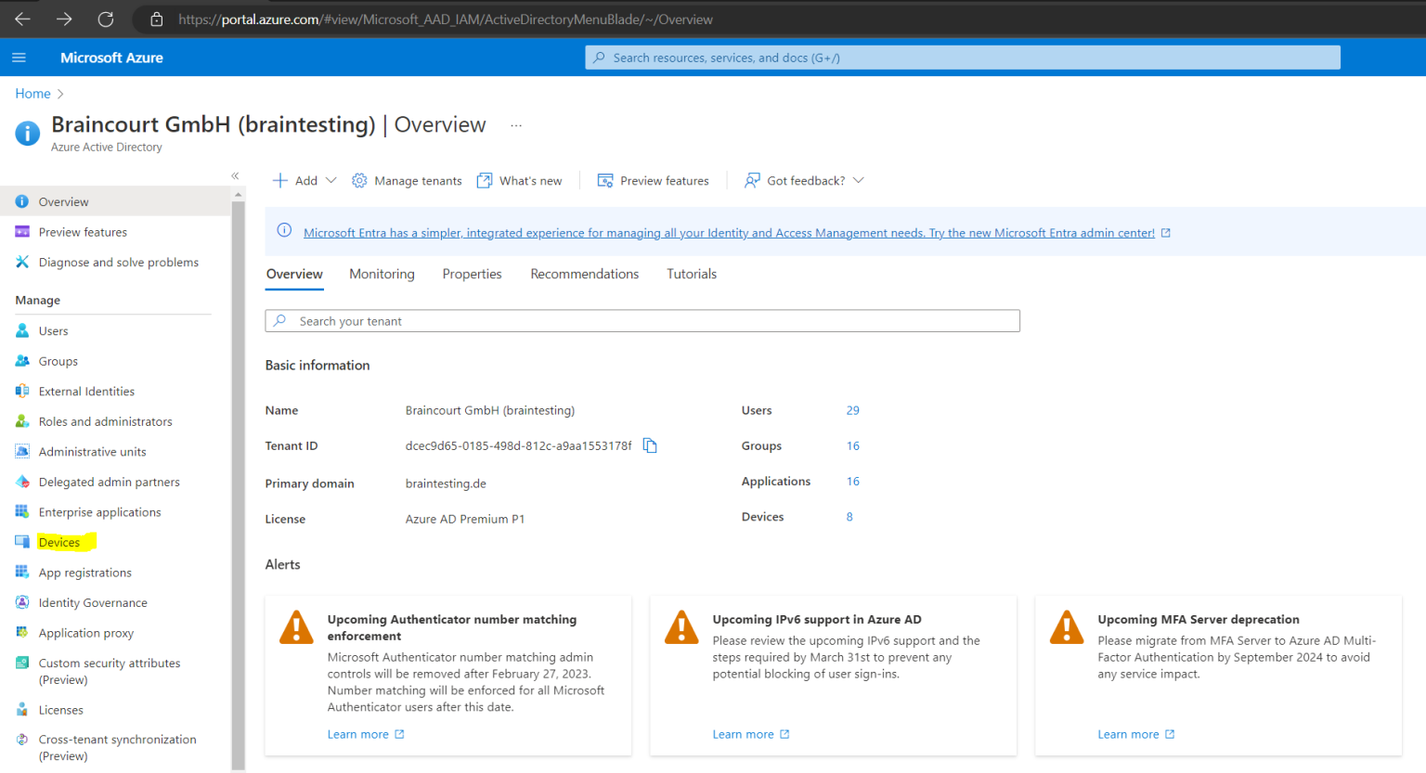Switch to the Monitoring tab
The height and width of the screenshot is (773, 1426).
(382, 274)
